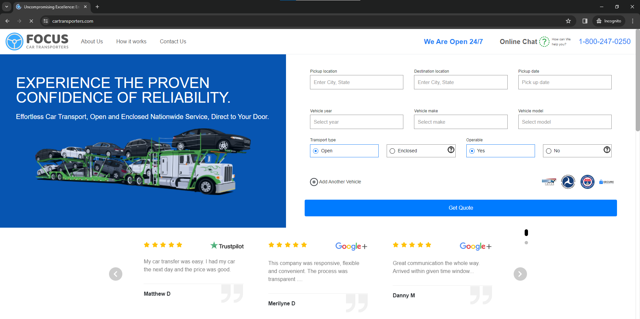Go to the How it works page
640x319 pixels.
(x=131, y=41)
